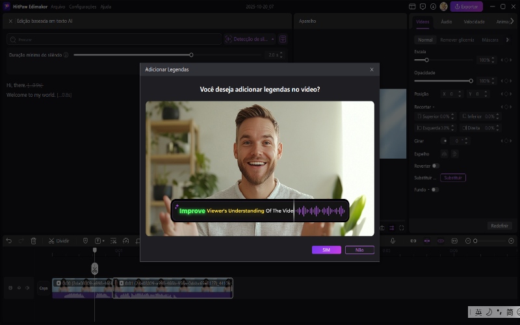Close the Adicionar Legendas dialog
Viewport: 520px width, 325px height.
pos(372,70)
